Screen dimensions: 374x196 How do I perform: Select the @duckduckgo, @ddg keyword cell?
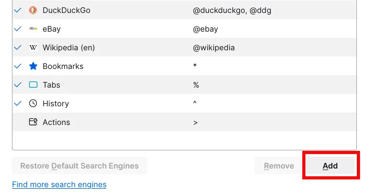[x=232, y=10]
